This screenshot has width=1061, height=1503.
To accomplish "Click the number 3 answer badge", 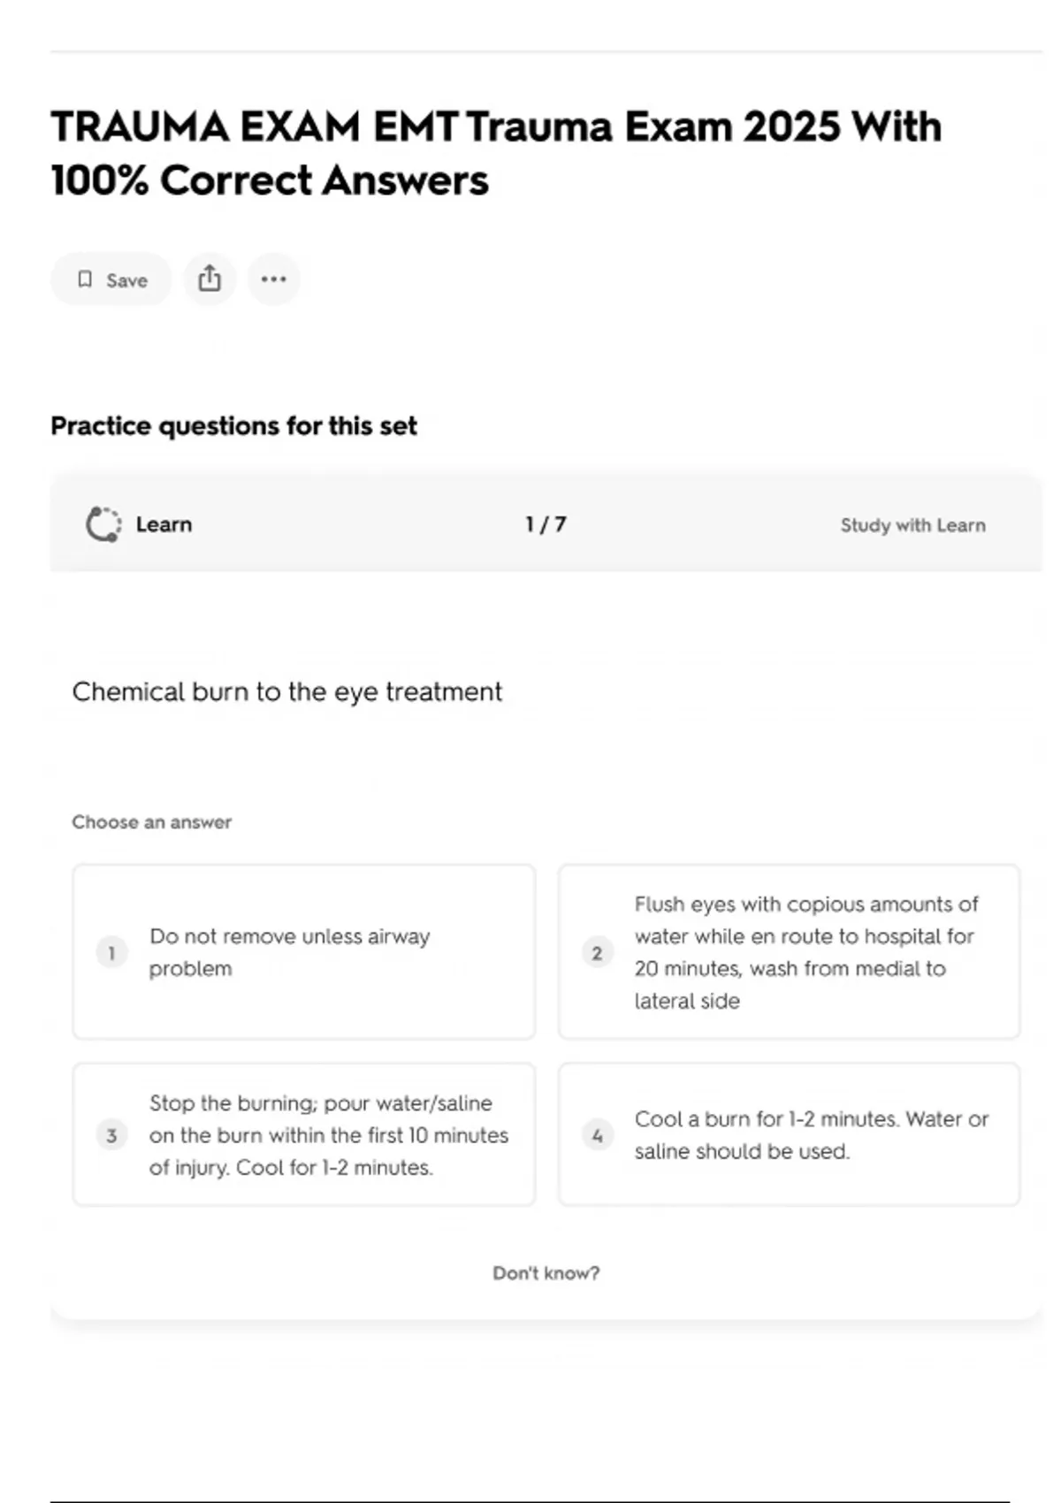I will coord(111,1135).
